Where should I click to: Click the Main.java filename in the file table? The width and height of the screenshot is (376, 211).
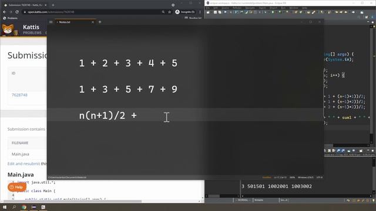pos(21,154)
